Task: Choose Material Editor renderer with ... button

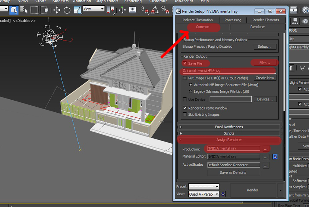Action: point(266,157)
